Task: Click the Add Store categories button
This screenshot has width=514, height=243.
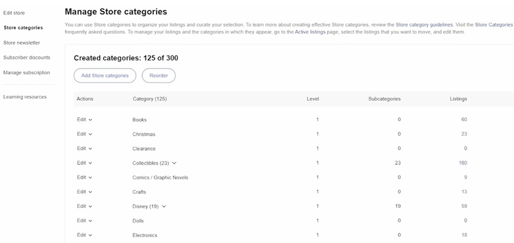Action: pos(105,76)
